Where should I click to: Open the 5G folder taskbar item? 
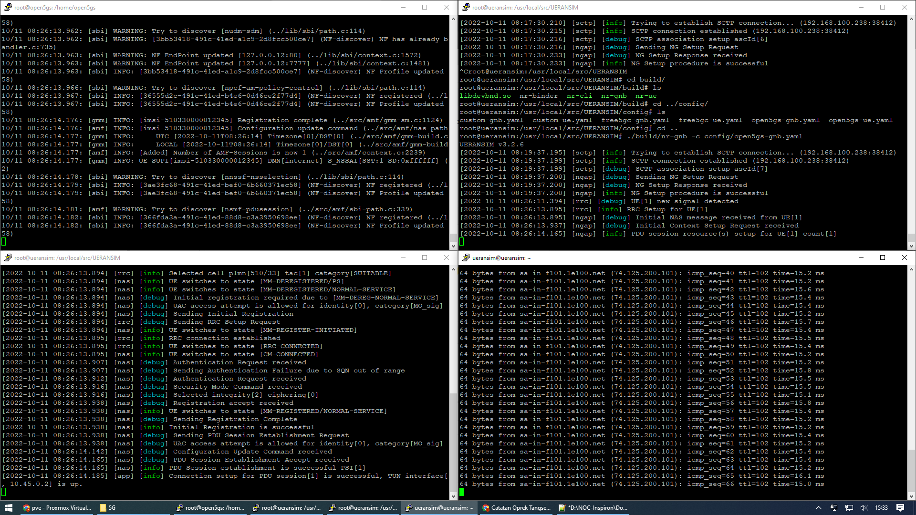tap(108, 508)
